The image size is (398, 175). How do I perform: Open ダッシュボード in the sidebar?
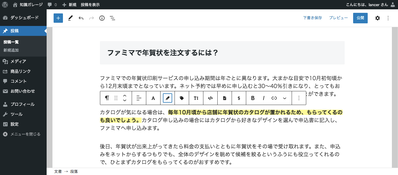pyautogui.click(x=23, y=18)
